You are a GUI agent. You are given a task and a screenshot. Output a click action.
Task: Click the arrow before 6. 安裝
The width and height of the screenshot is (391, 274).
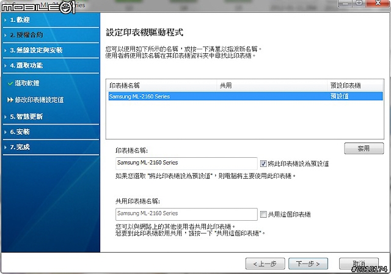(5, 132)
